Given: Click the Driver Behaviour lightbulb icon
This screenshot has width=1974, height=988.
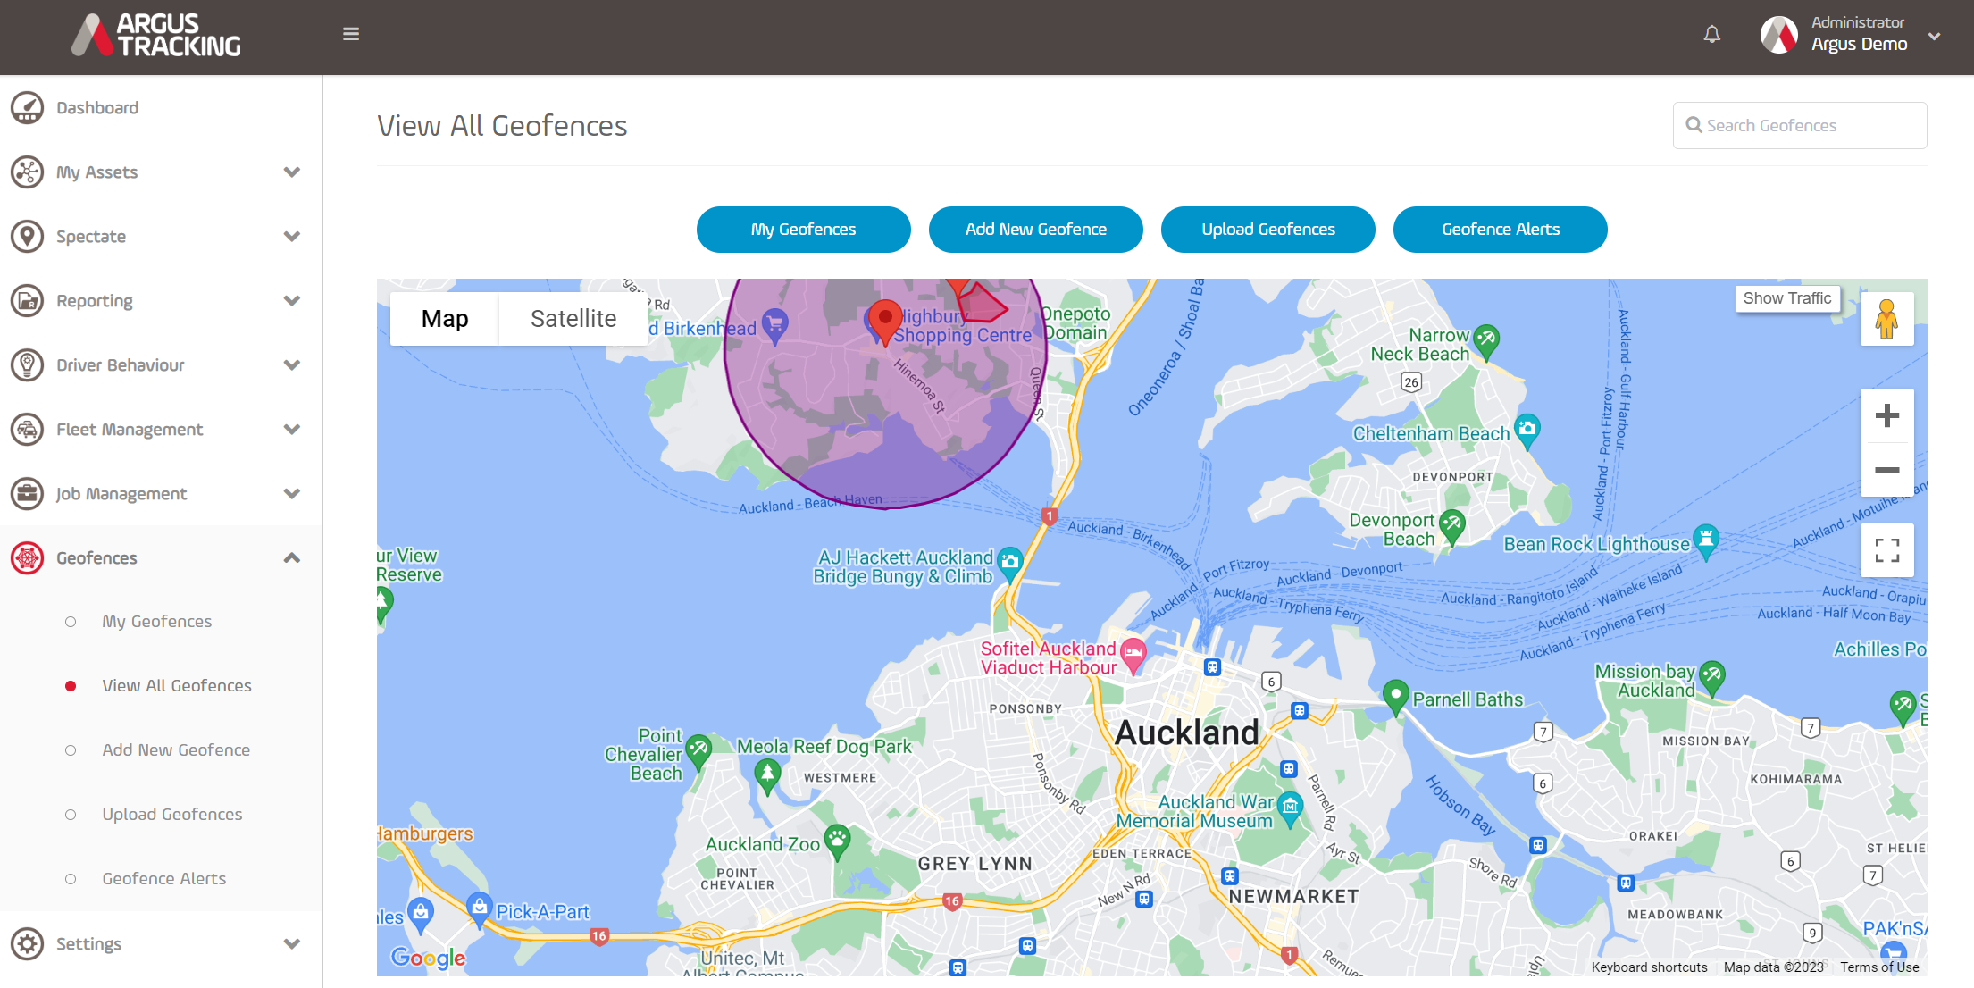Looking at the screenshot, I should pos(27,364).
